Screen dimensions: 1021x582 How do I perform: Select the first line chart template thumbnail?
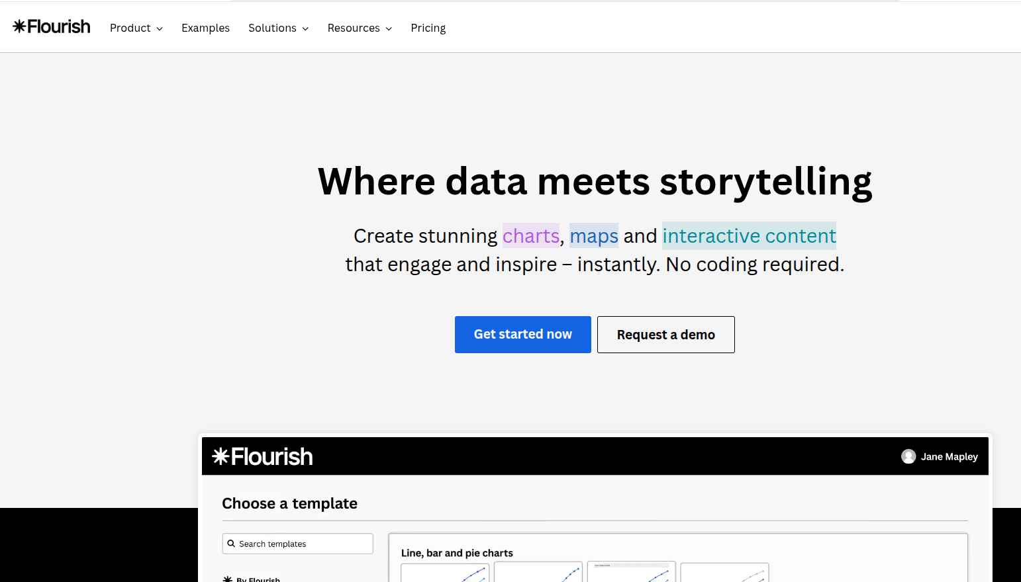point(445,573)
